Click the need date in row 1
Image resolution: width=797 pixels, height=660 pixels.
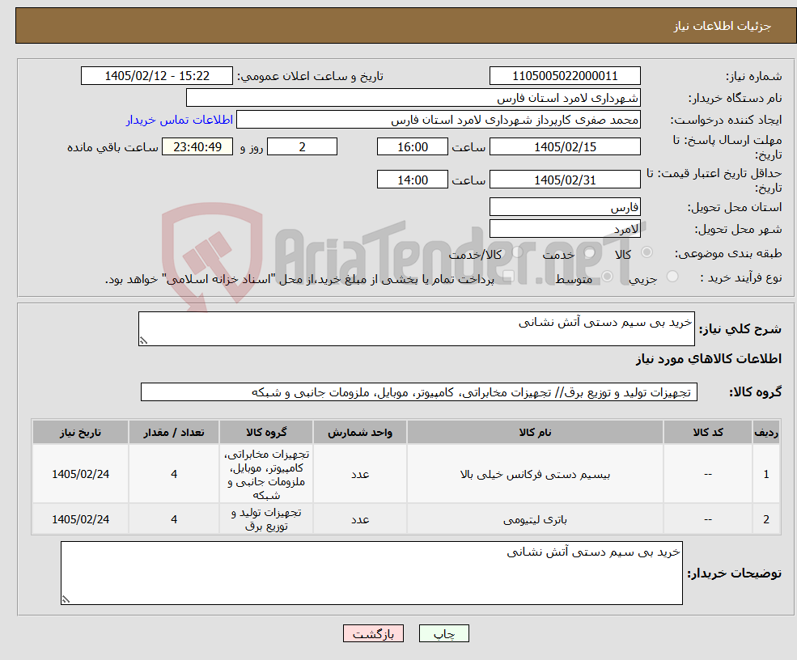pyautogui.click(x=80, y=474)
